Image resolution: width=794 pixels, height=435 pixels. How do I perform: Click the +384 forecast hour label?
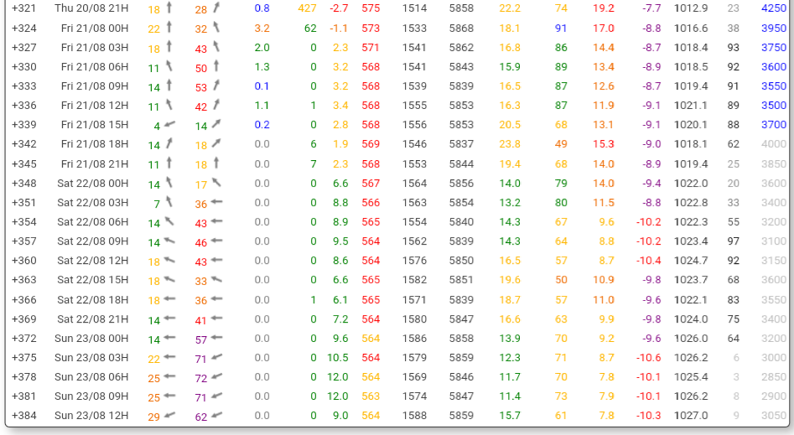(x=23, y=416)
